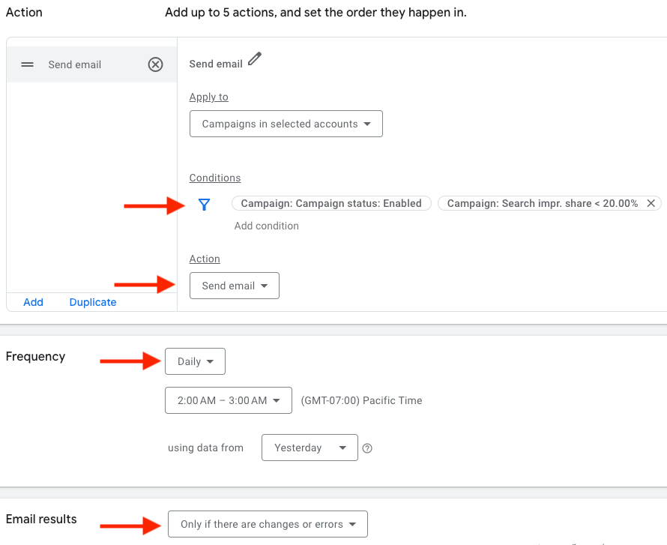The width and height of the screenshot is (667, 545).
Task: Change the 2:00 AM – 3:00 AM time slot
Action: click(229, 400)
